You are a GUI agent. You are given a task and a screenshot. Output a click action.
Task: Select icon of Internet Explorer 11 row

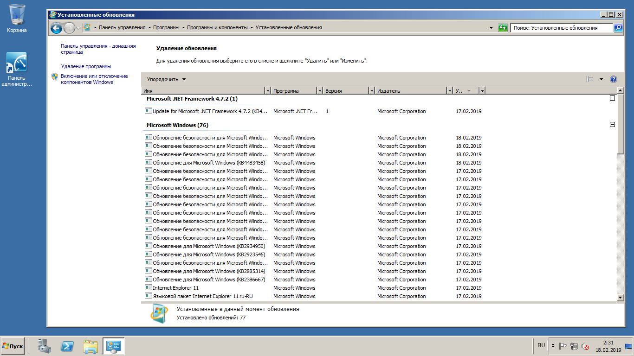pyautogui.click(x=149, y=288)
